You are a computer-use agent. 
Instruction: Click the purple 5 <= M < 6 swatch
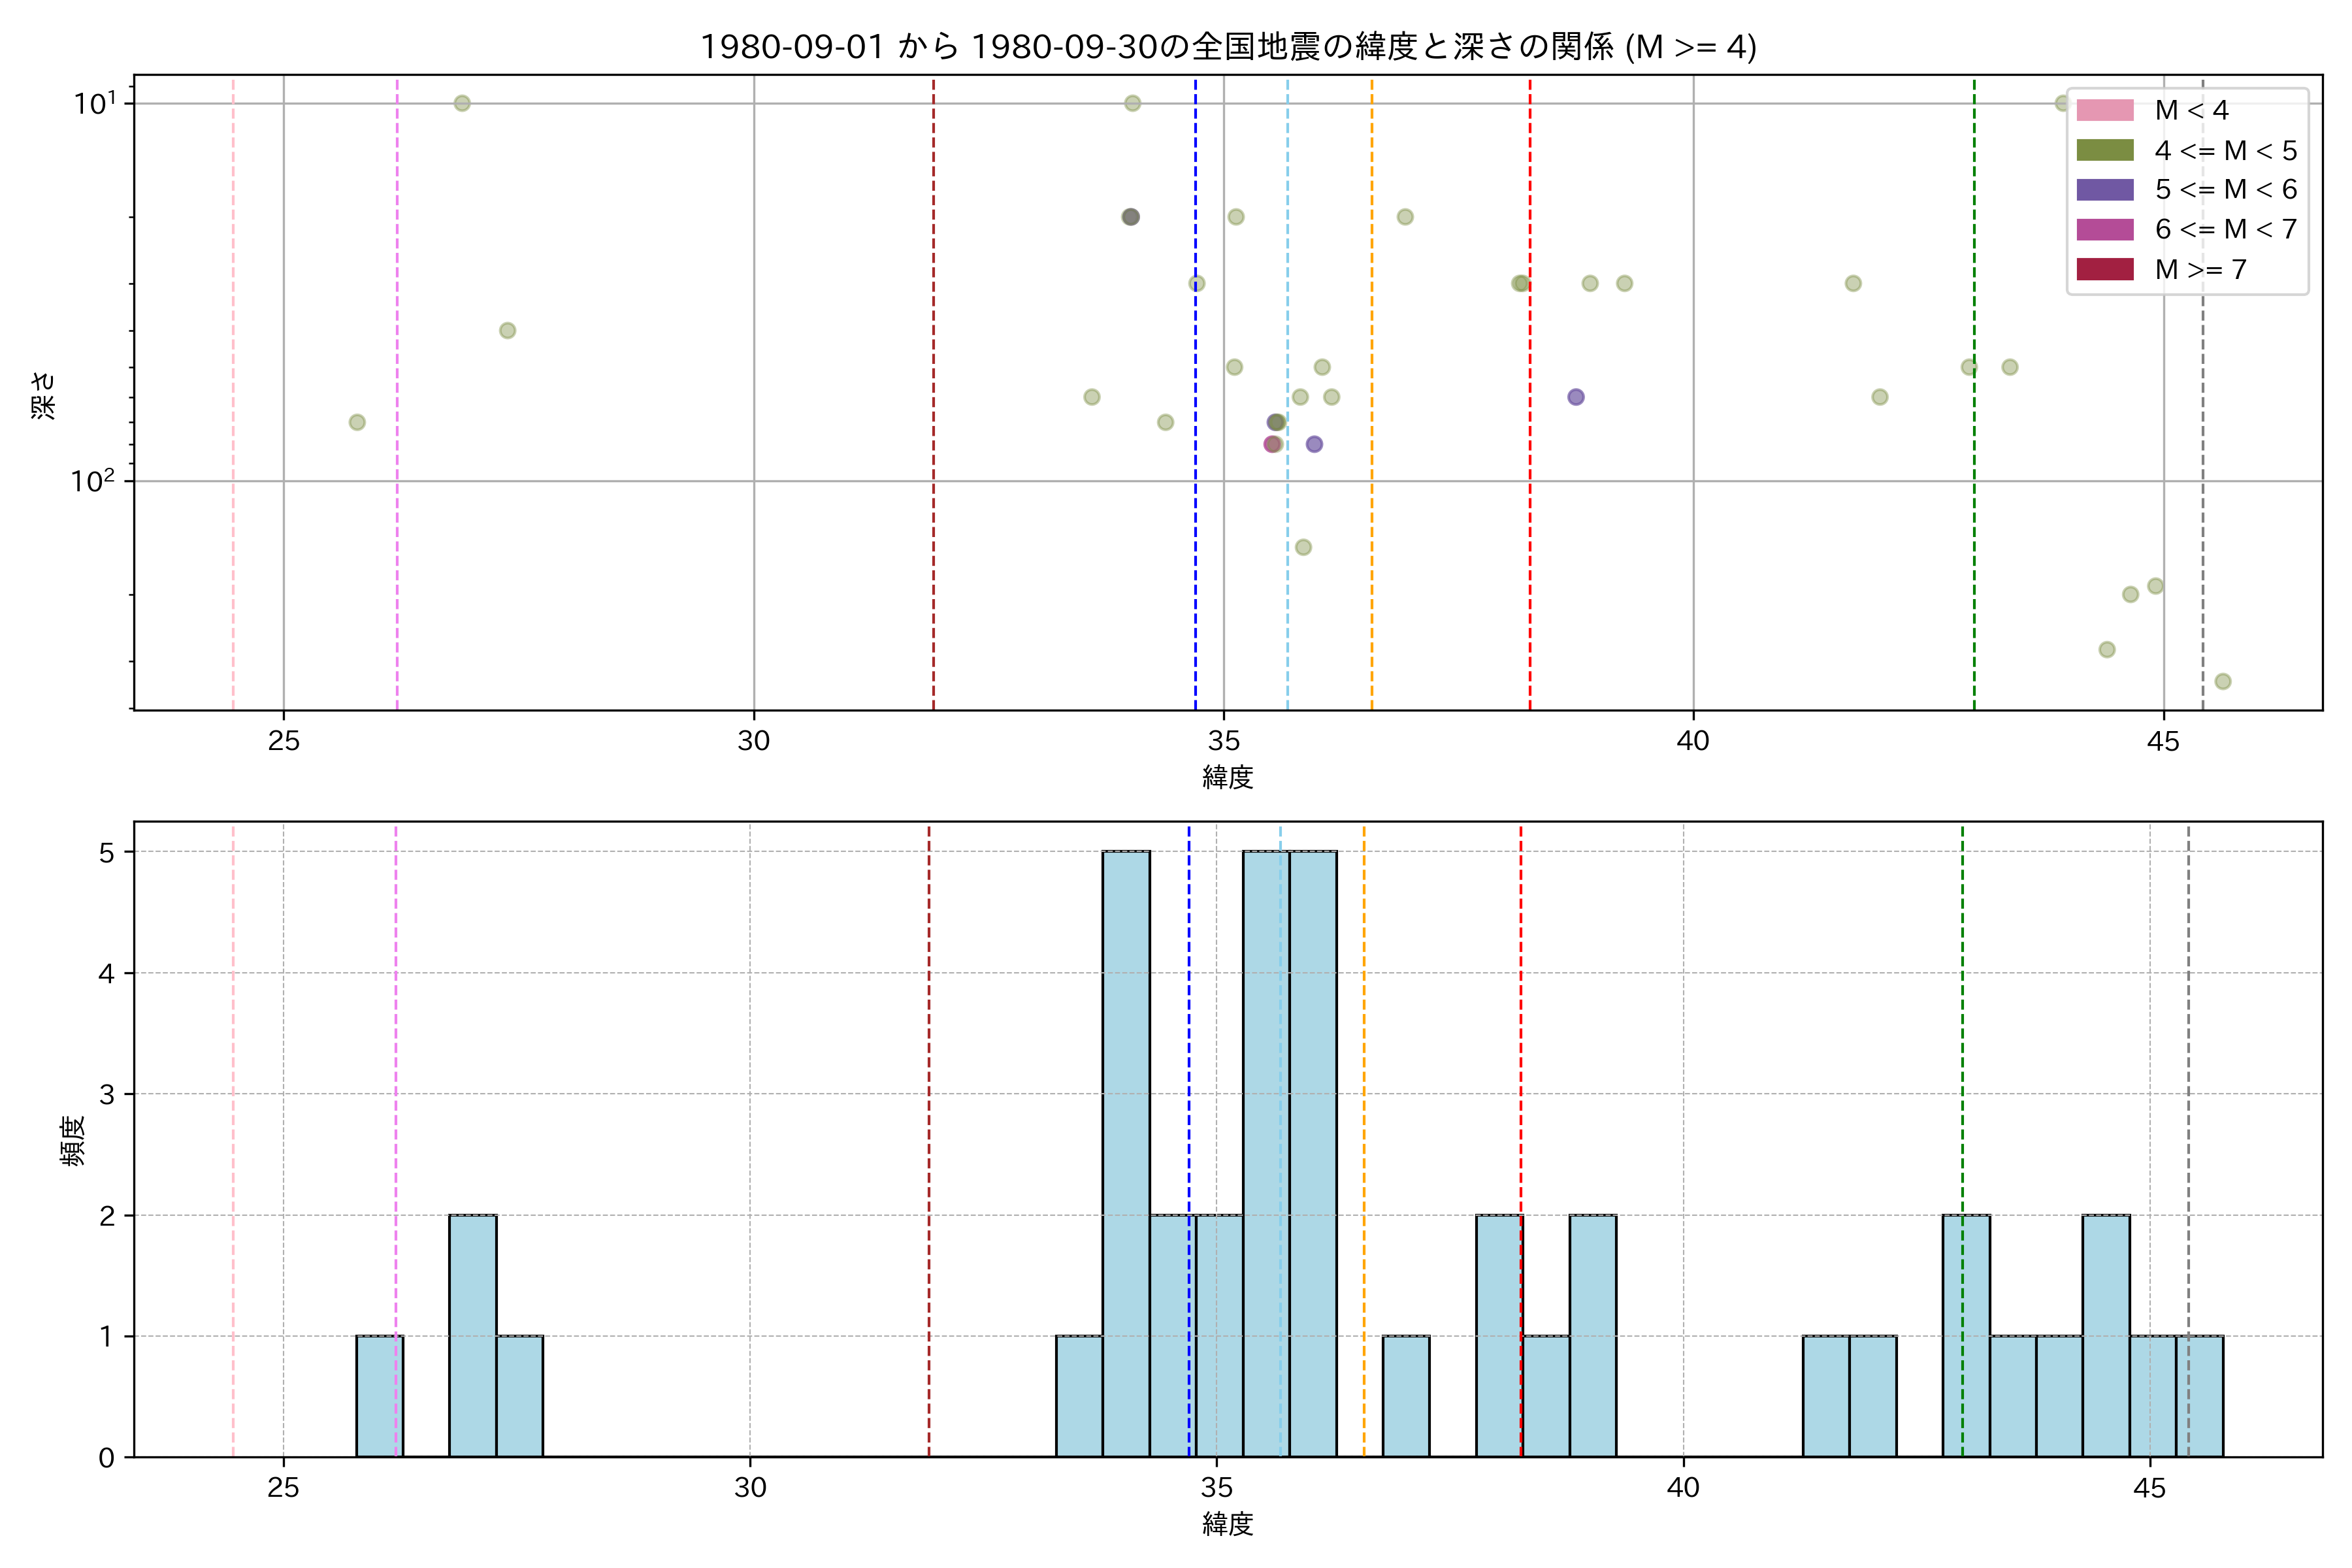[2104, 190]
